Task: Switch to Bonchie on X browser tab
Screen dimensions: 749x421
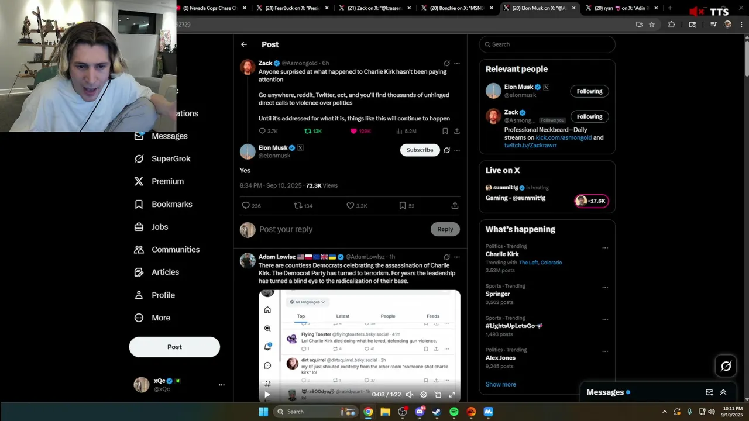Action: 456,8
